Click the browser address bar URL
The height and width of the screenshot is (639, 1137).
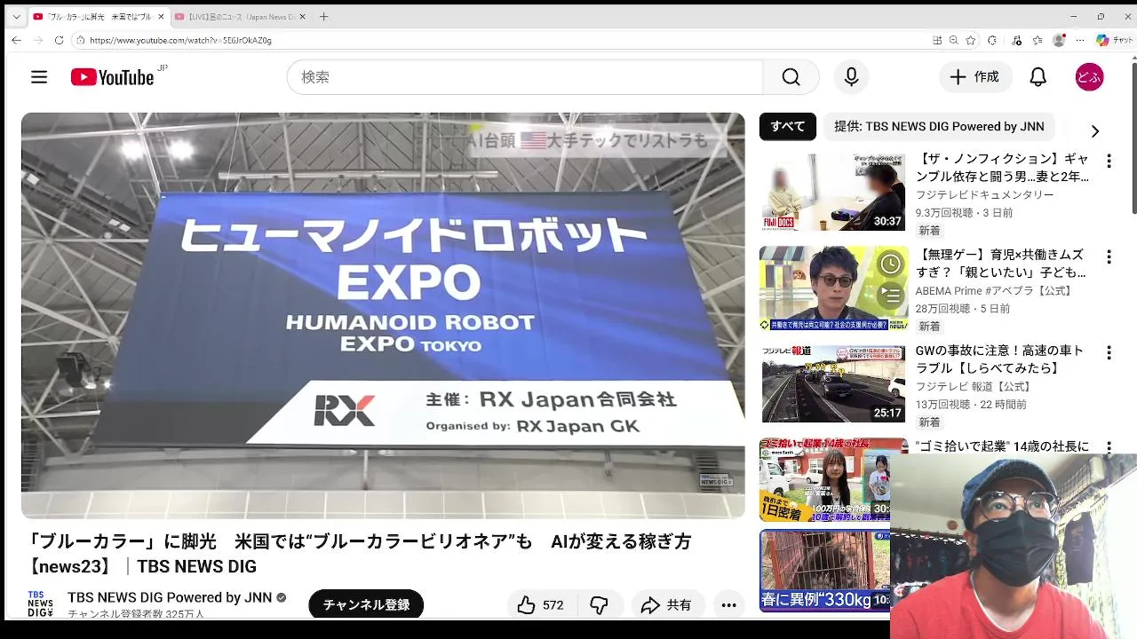[x=180, y=40]
